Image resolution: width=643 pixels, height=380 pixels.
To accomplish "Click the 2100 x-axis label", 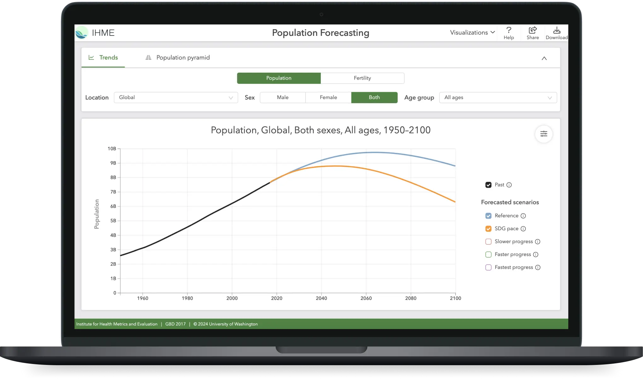I will coord(455,298).
